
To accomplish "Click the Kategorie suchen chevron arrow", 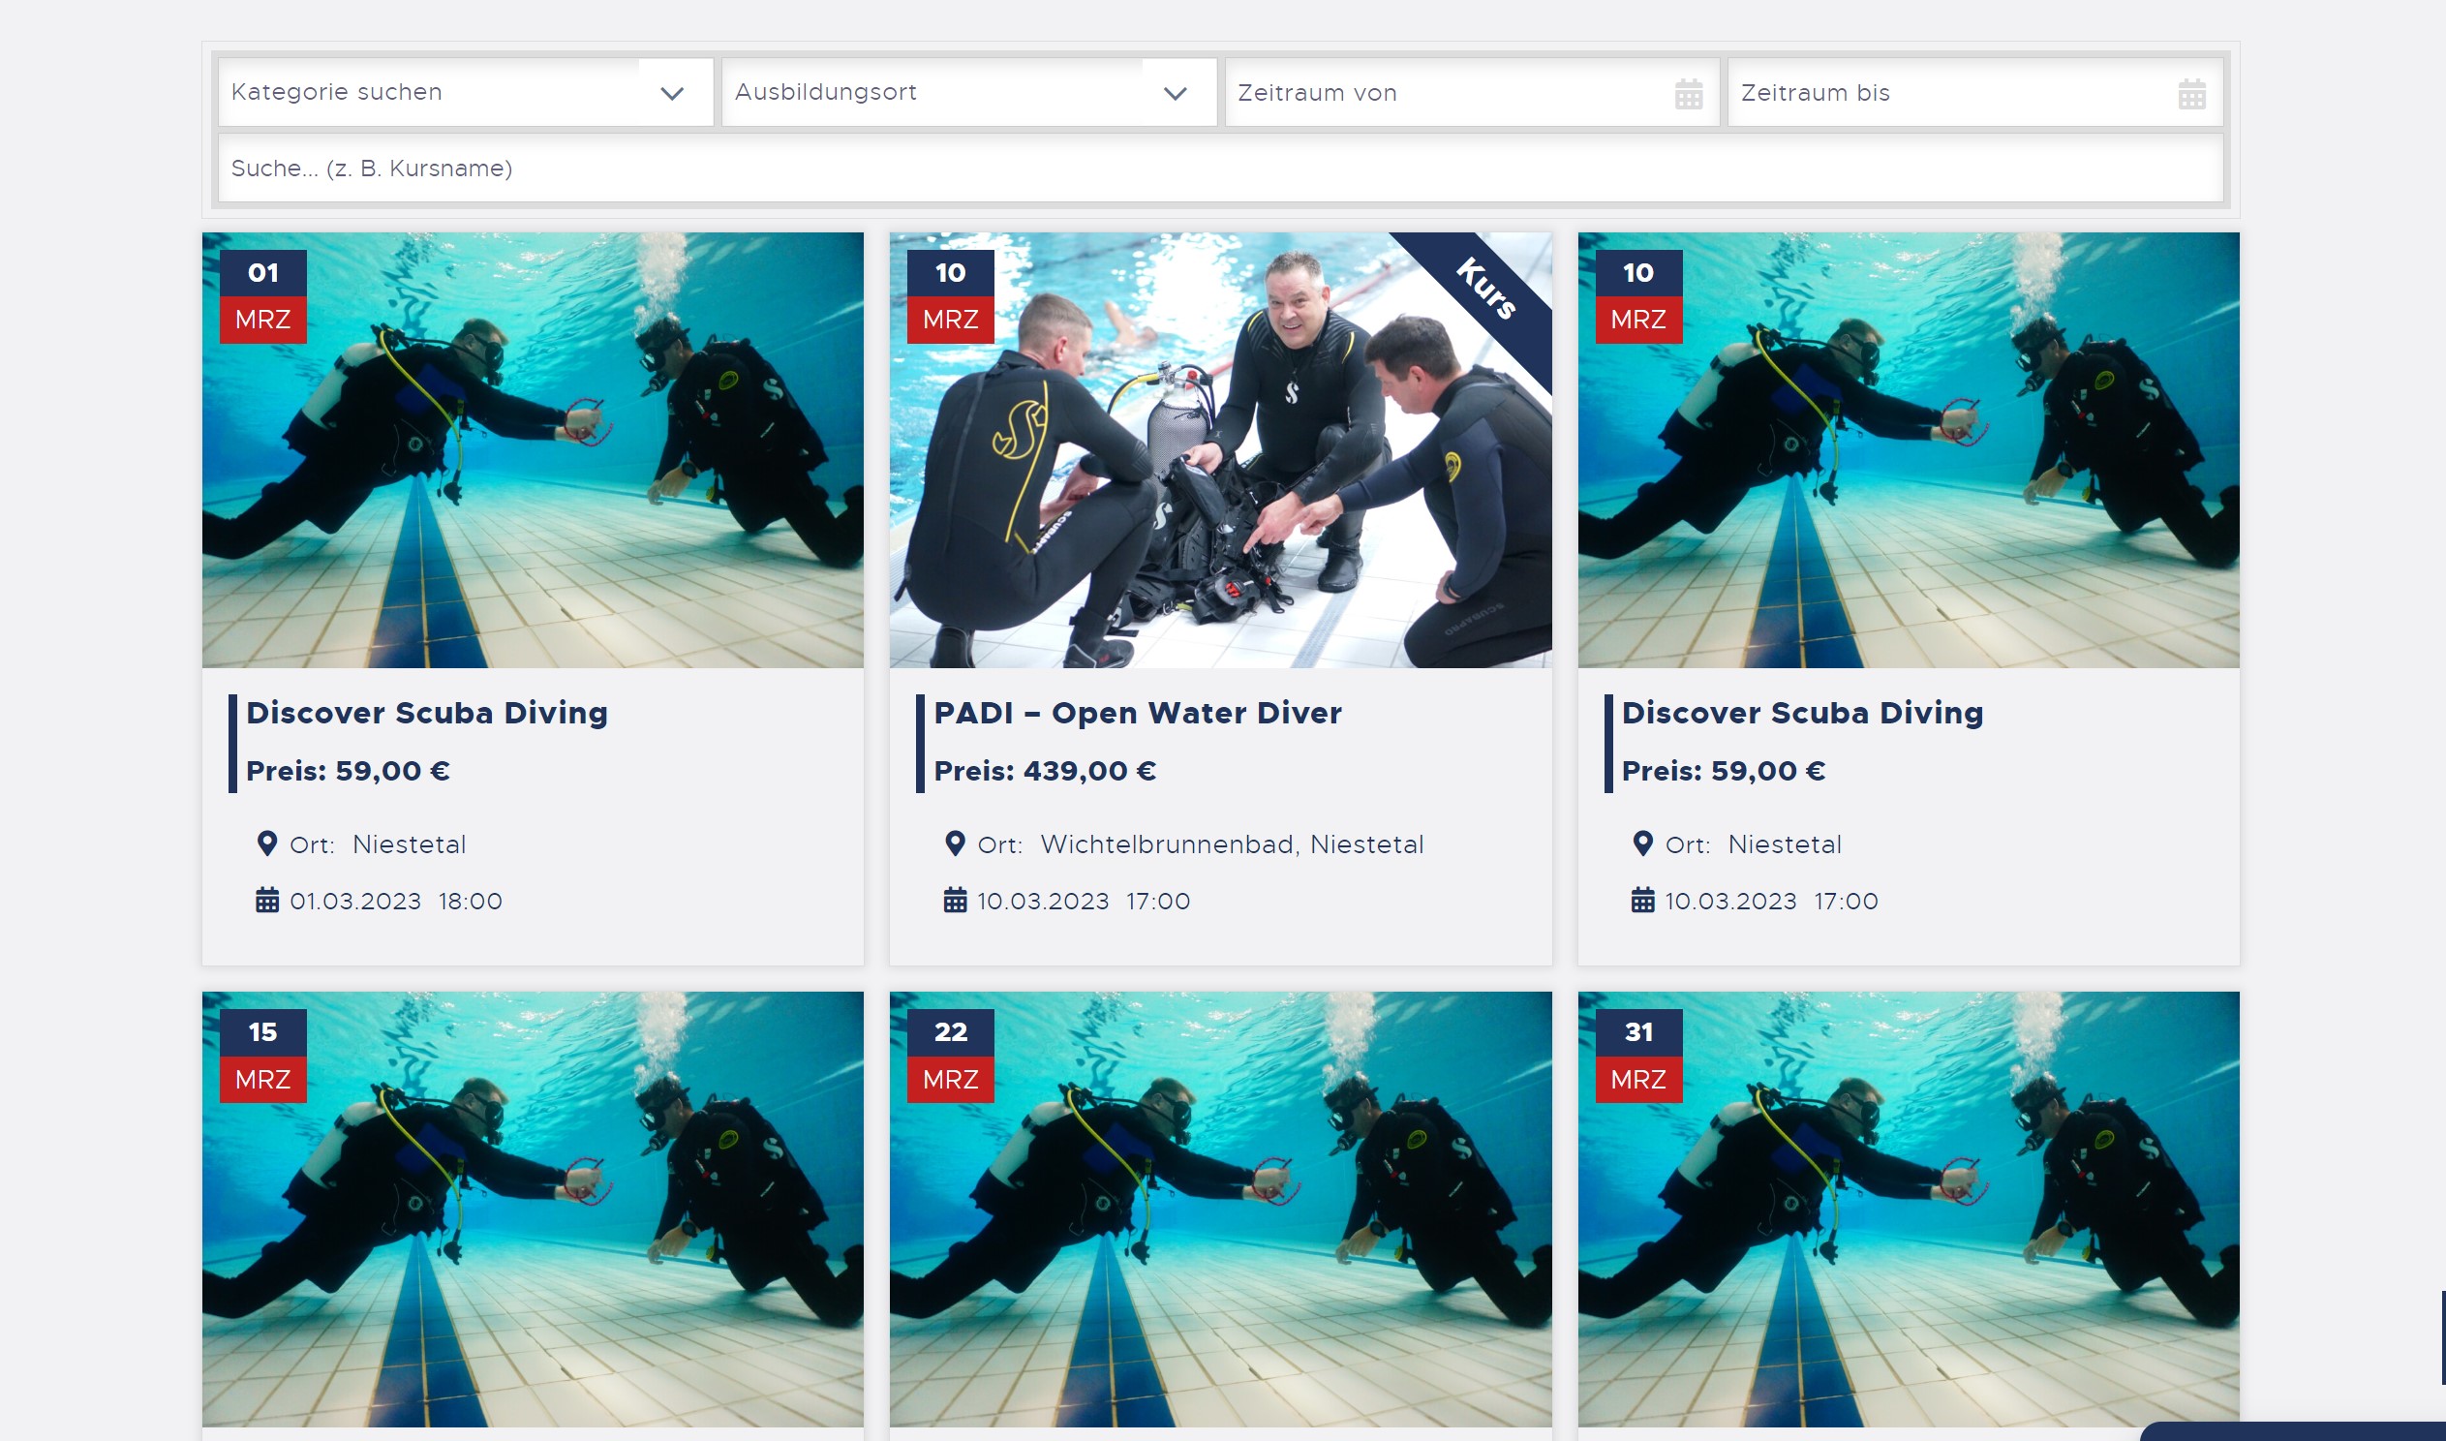I will coord(672,93).
